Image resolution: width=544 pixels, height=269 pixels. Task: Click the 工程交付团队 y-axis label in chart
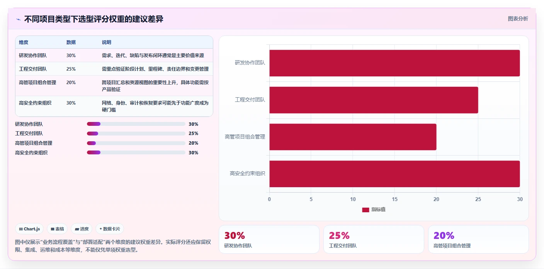[250, 100]
